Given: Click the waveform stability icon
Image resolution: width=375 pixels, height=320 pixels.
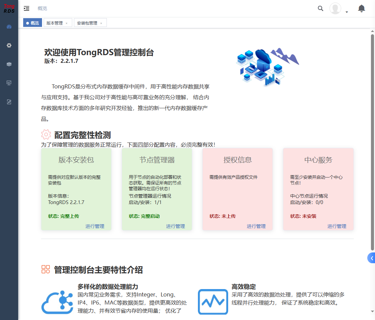Looking at the screenshot, I should point(213,302).
